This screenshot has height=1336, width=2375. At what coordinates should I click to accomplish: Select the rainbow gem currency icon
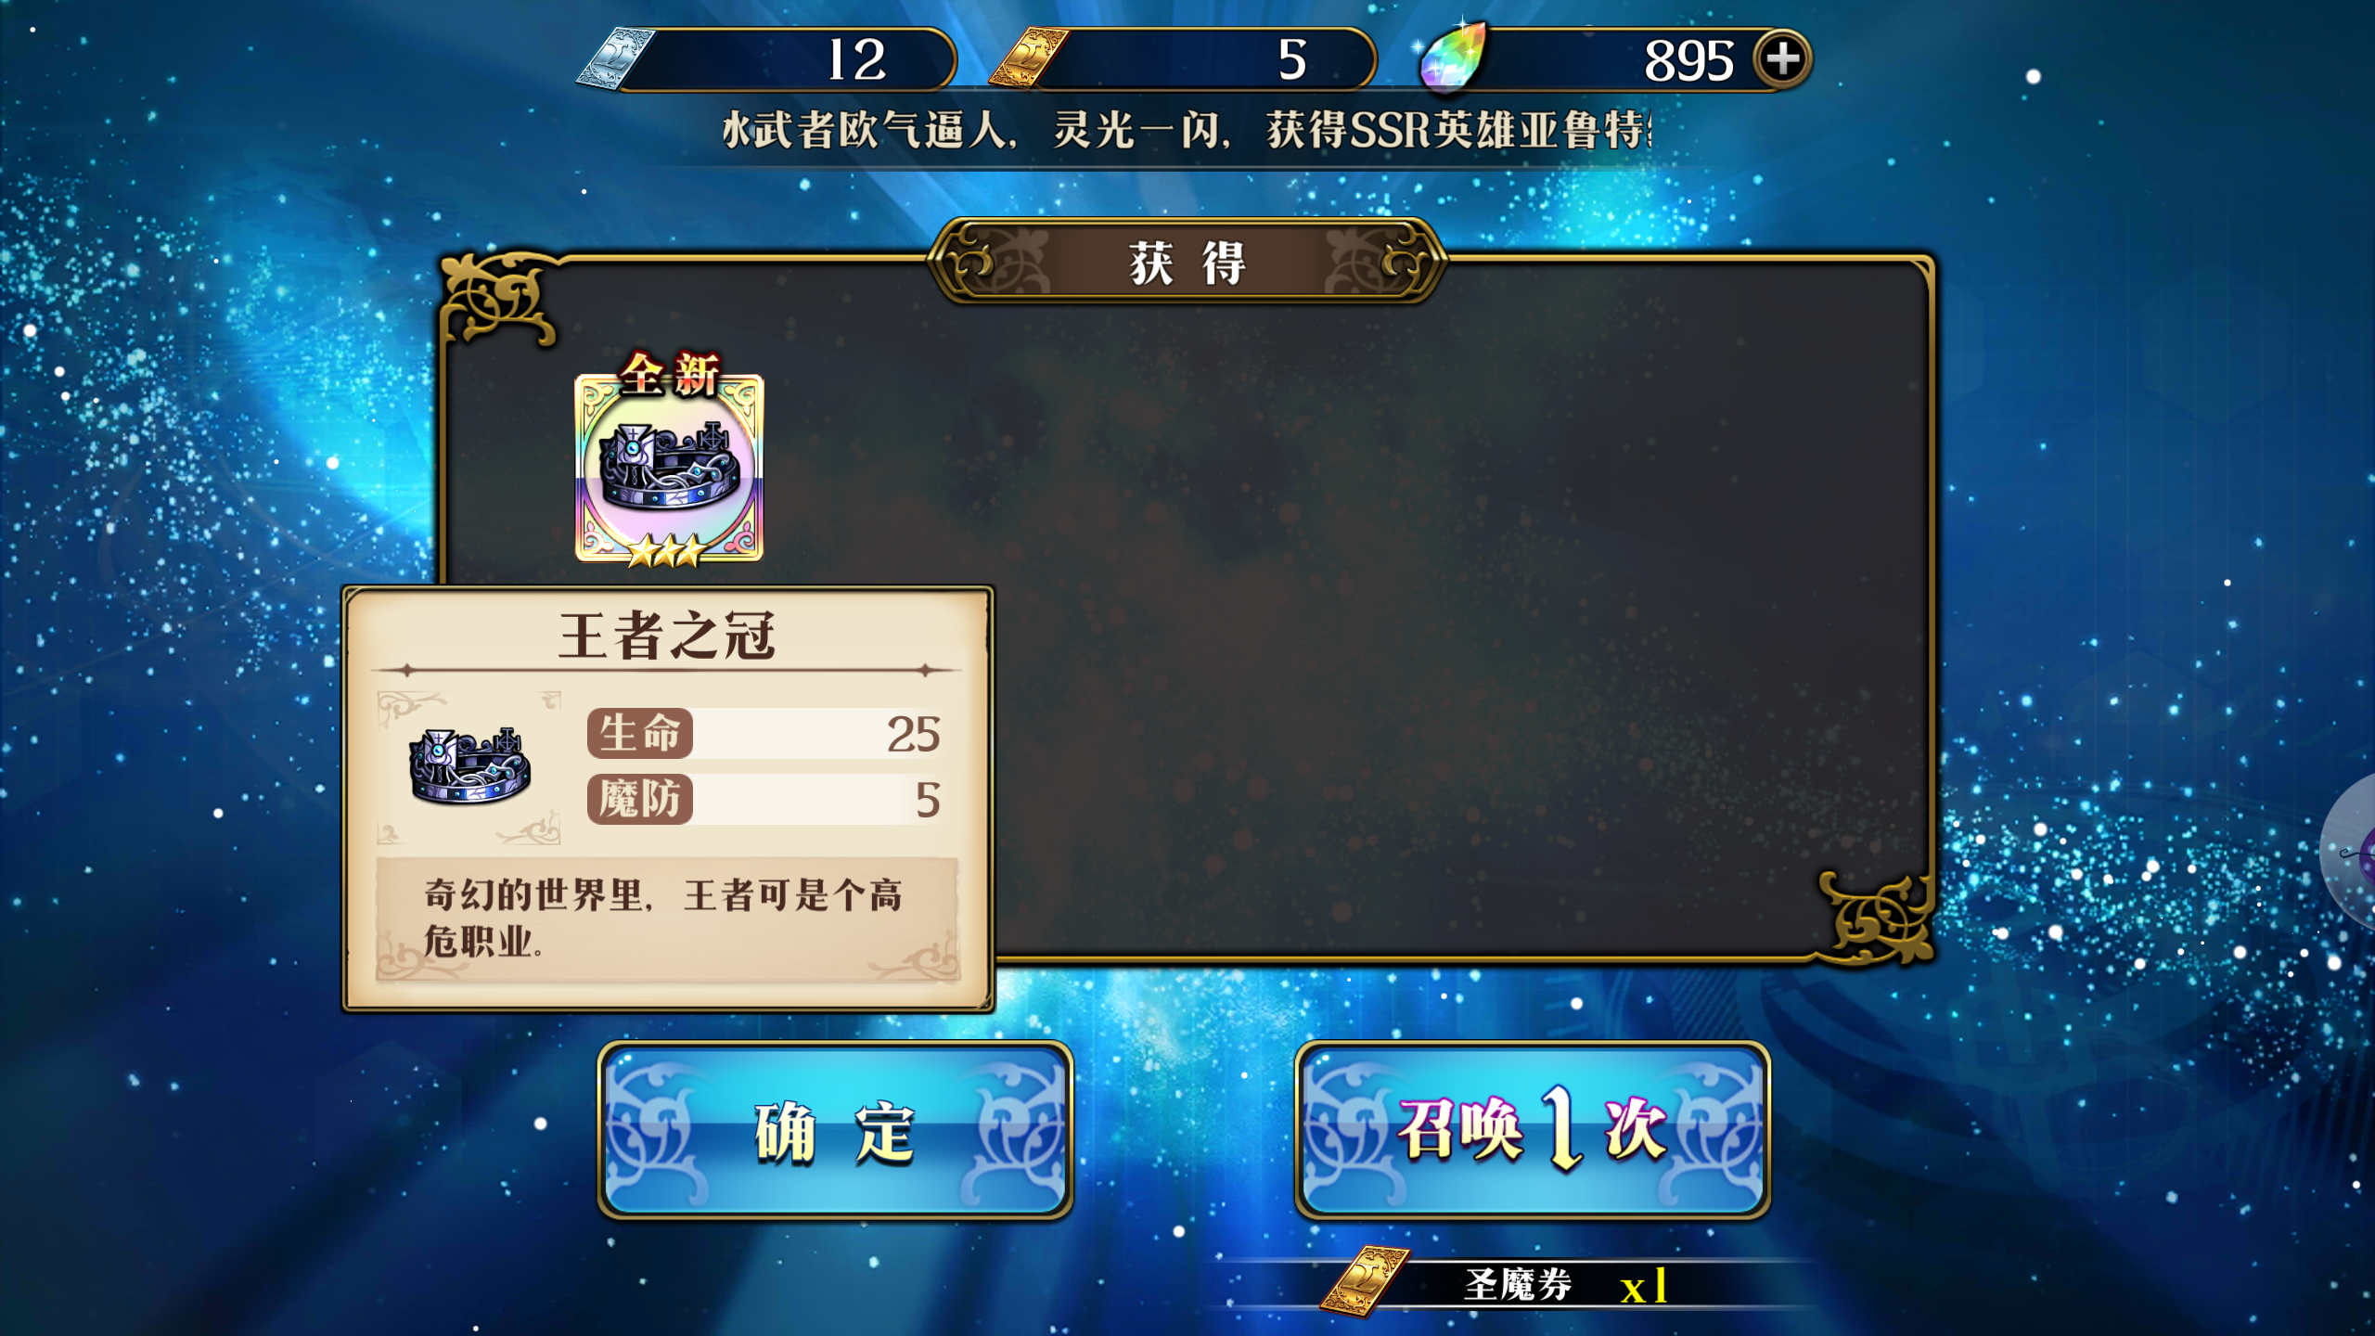pyautogui.click(x=1454, y=56)
